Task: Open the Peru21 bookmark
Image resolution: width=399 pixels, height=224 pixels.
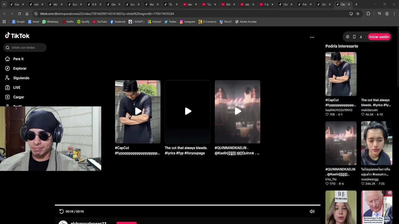Action: 226,22
